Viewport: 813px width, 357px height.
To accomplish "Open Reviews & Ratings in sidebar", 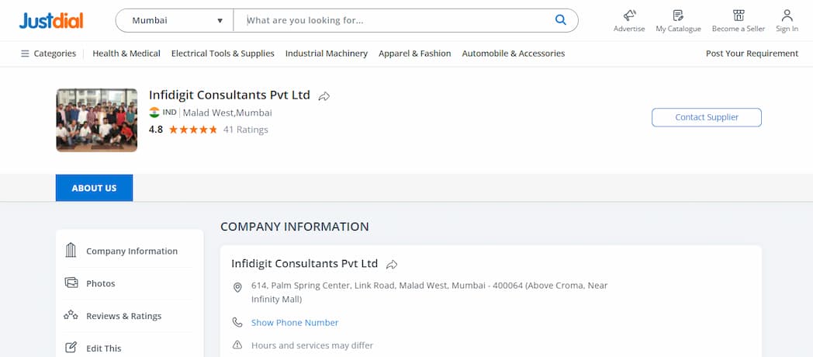I will [x=124, y=316].
